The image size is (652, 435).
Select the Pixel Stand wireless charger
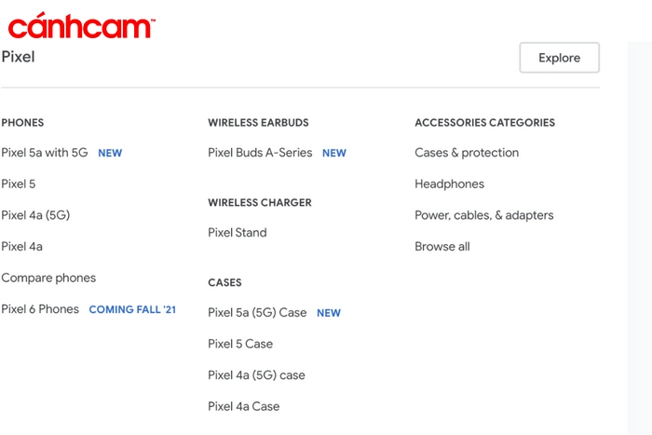[x=238, y=233]
